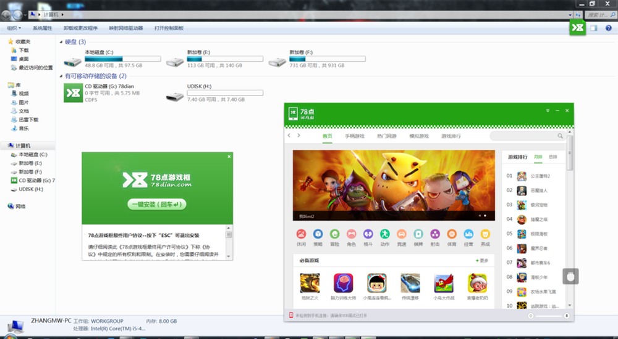
Task: Open the 射击 shooting game category
Action: [435, 234]
